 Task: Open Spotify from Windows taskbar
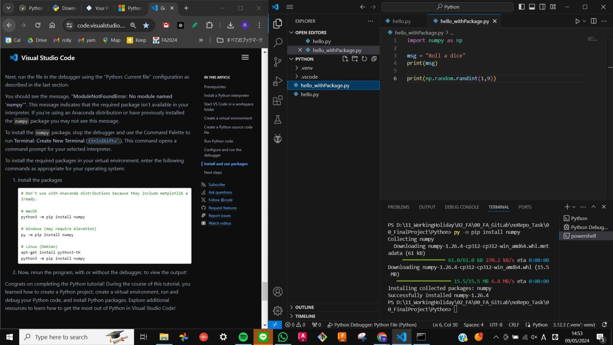[x=243, y=337]
